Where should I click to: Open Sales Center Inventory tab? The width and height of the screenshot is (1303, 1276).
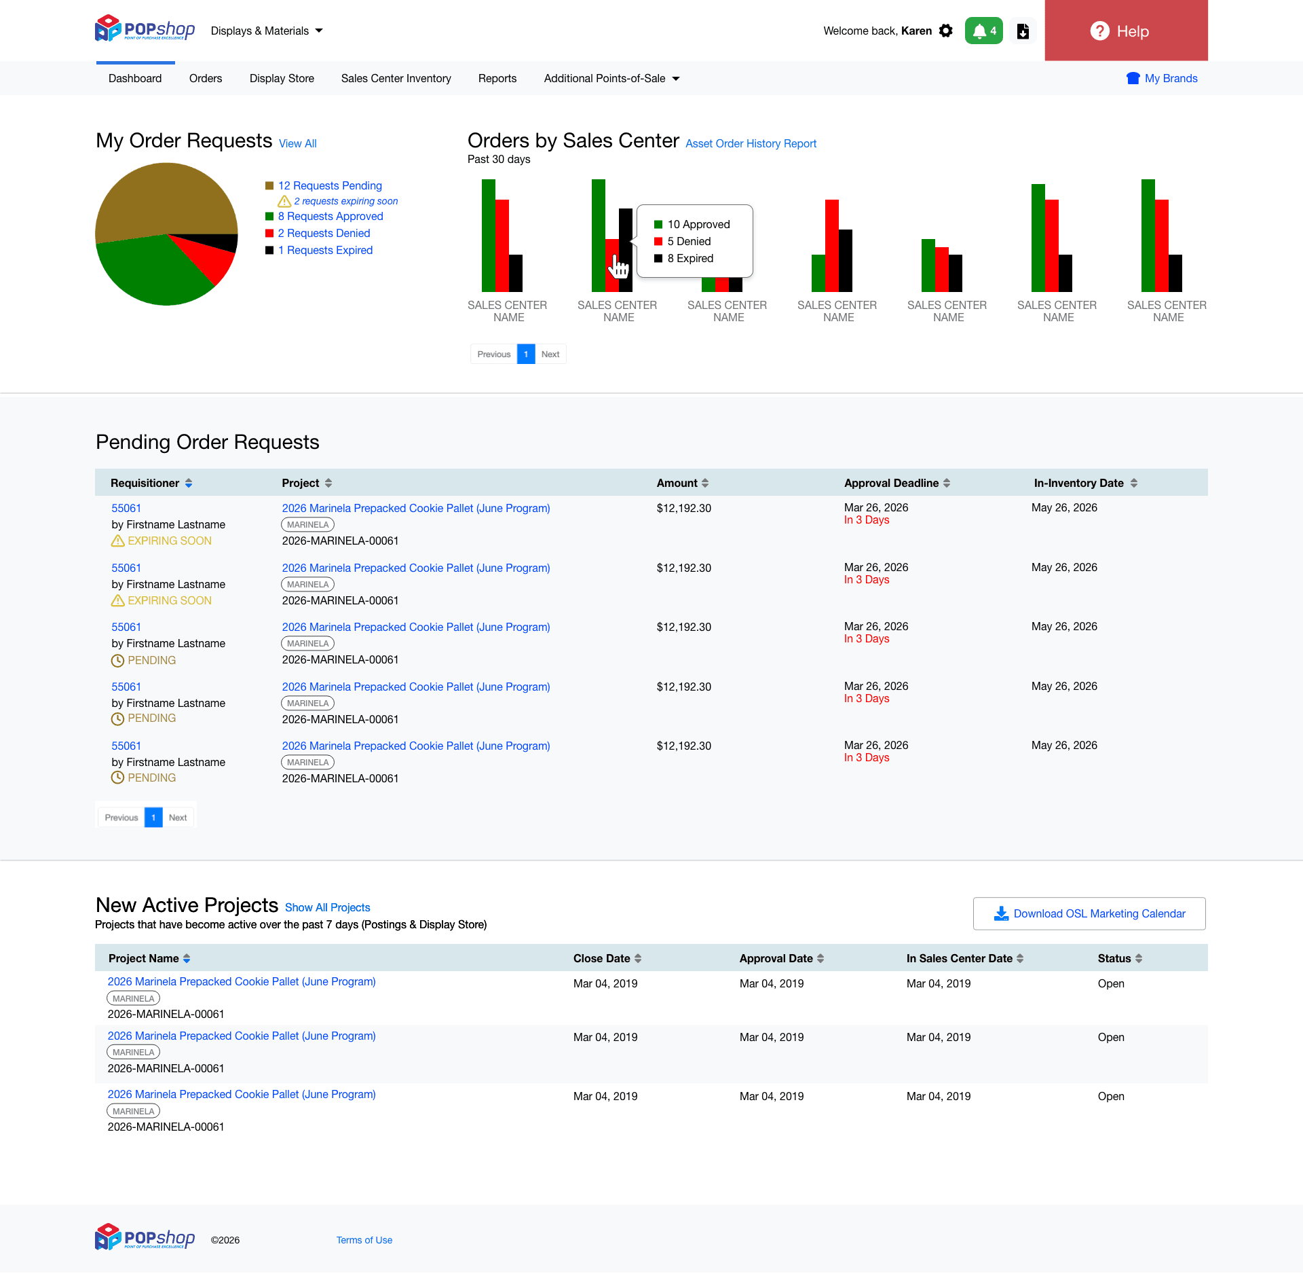tap(396, 78)
